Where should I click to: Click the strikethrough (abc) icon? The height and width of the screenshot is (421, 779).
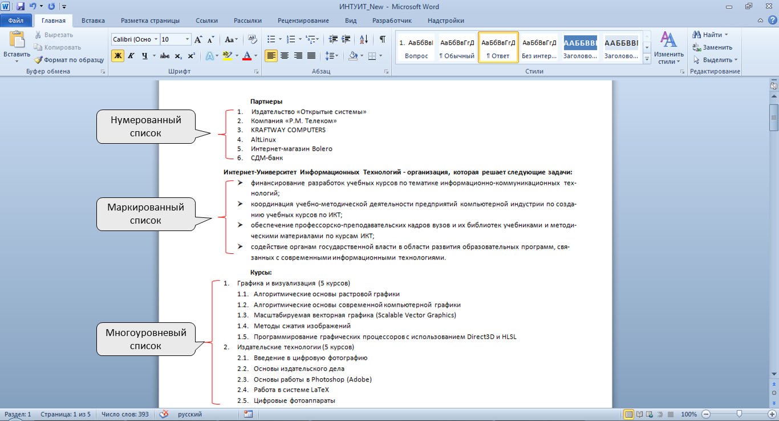165,56
